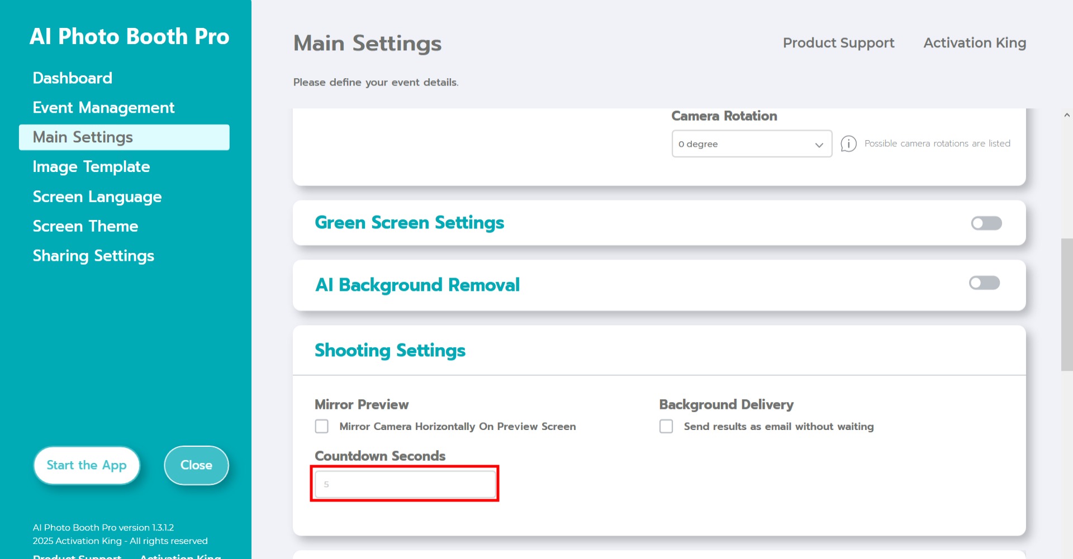Check Mirror Camera Horizontally On Preview Screen
The width and height of the screenshot is (1073, 559).
coord(322,427)
